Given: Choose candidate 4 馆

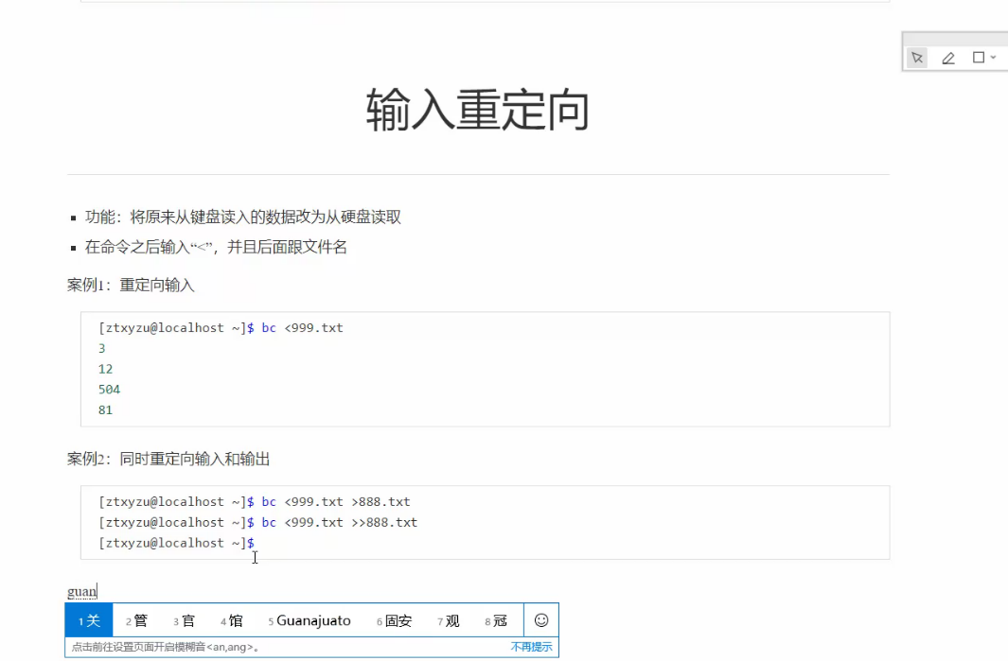Looking at the screenshot, I should tap(232, 620).
